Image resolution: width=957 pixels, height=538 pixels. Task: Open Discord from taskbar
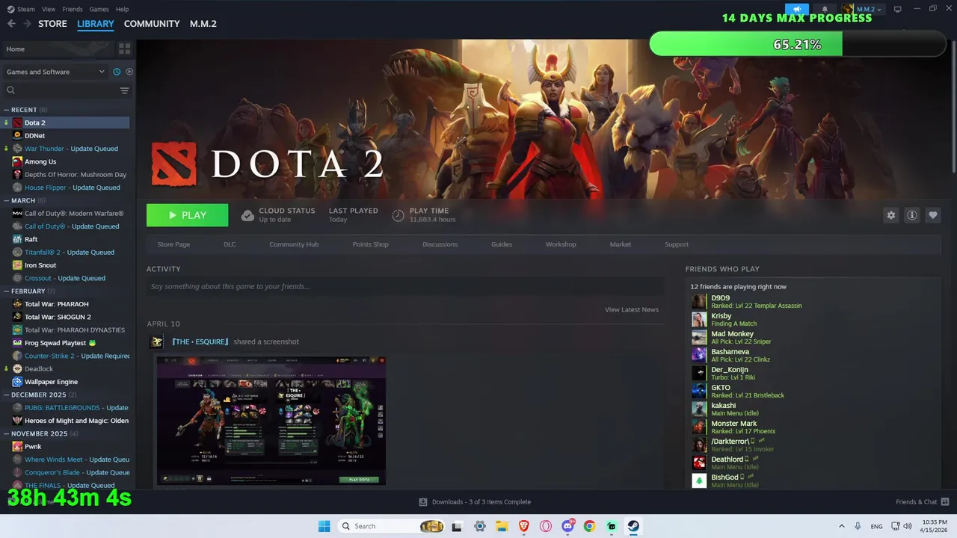(567, 526)
